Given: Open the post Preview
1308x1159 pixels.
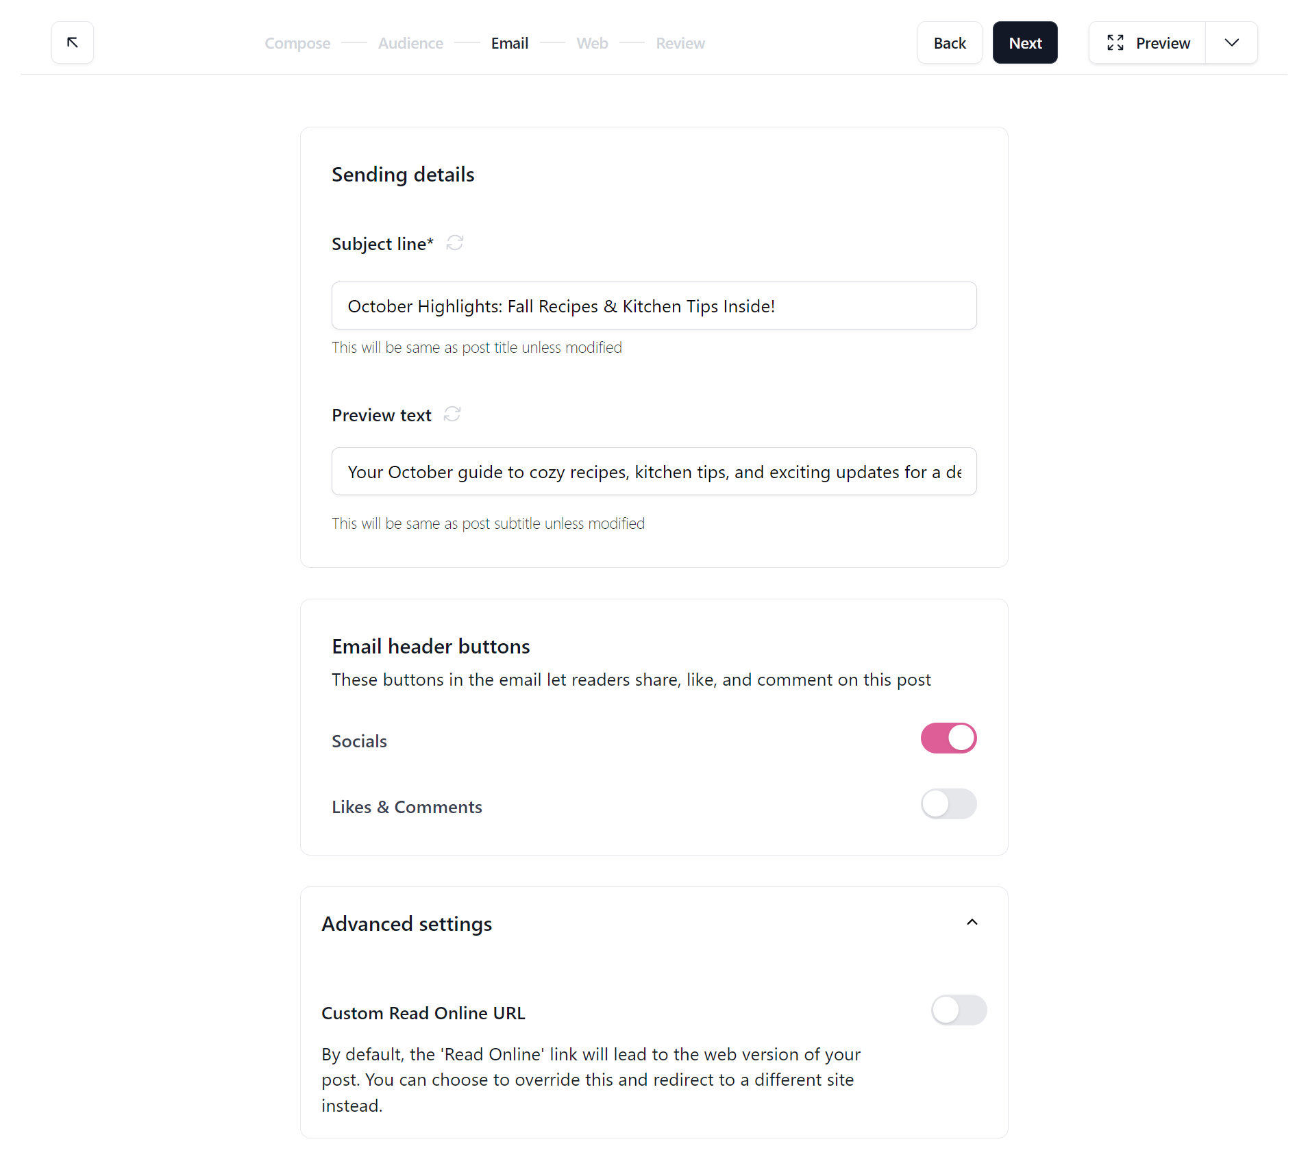Looking at the screenshot, I should tap(1161, 42).
